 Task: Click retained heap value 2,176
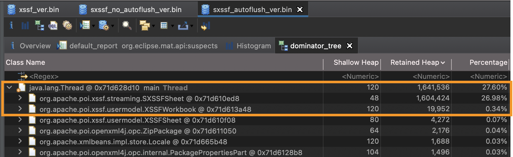point(440,130)
